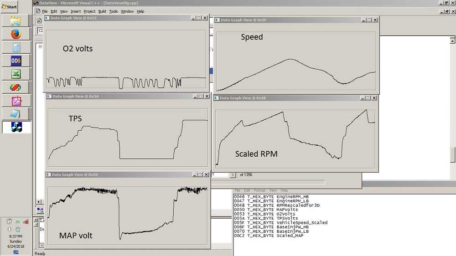Open the Notepad icon in quick launch

click(16, 114)
